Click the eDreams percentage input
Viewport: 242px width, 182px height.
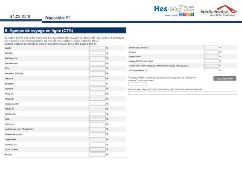point(97,84)
